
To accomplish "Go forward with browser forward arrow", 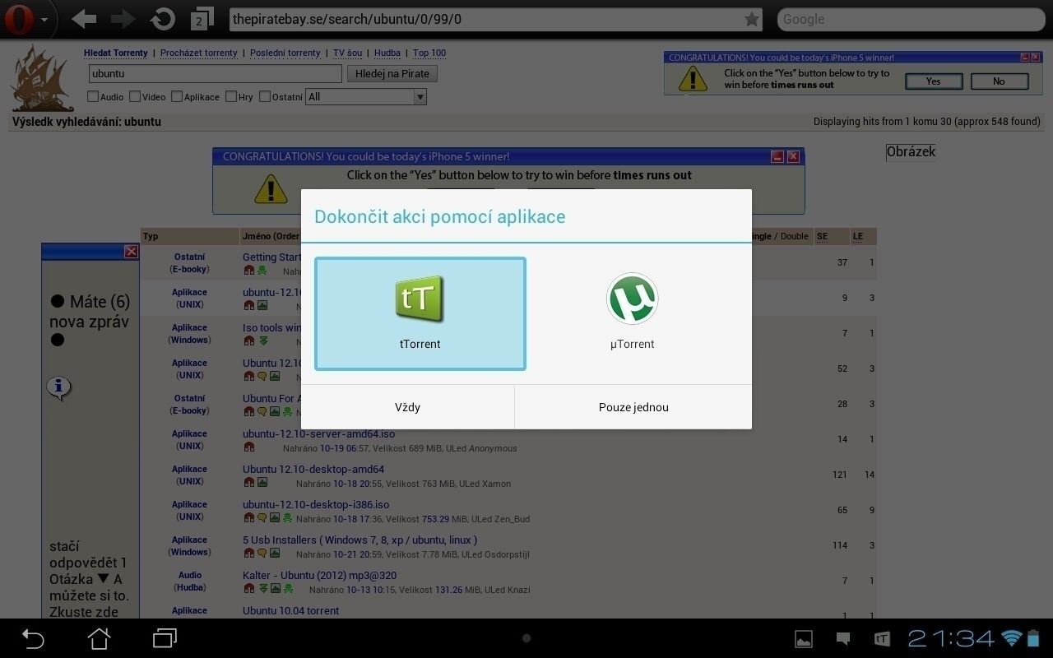I will (123, 19).
